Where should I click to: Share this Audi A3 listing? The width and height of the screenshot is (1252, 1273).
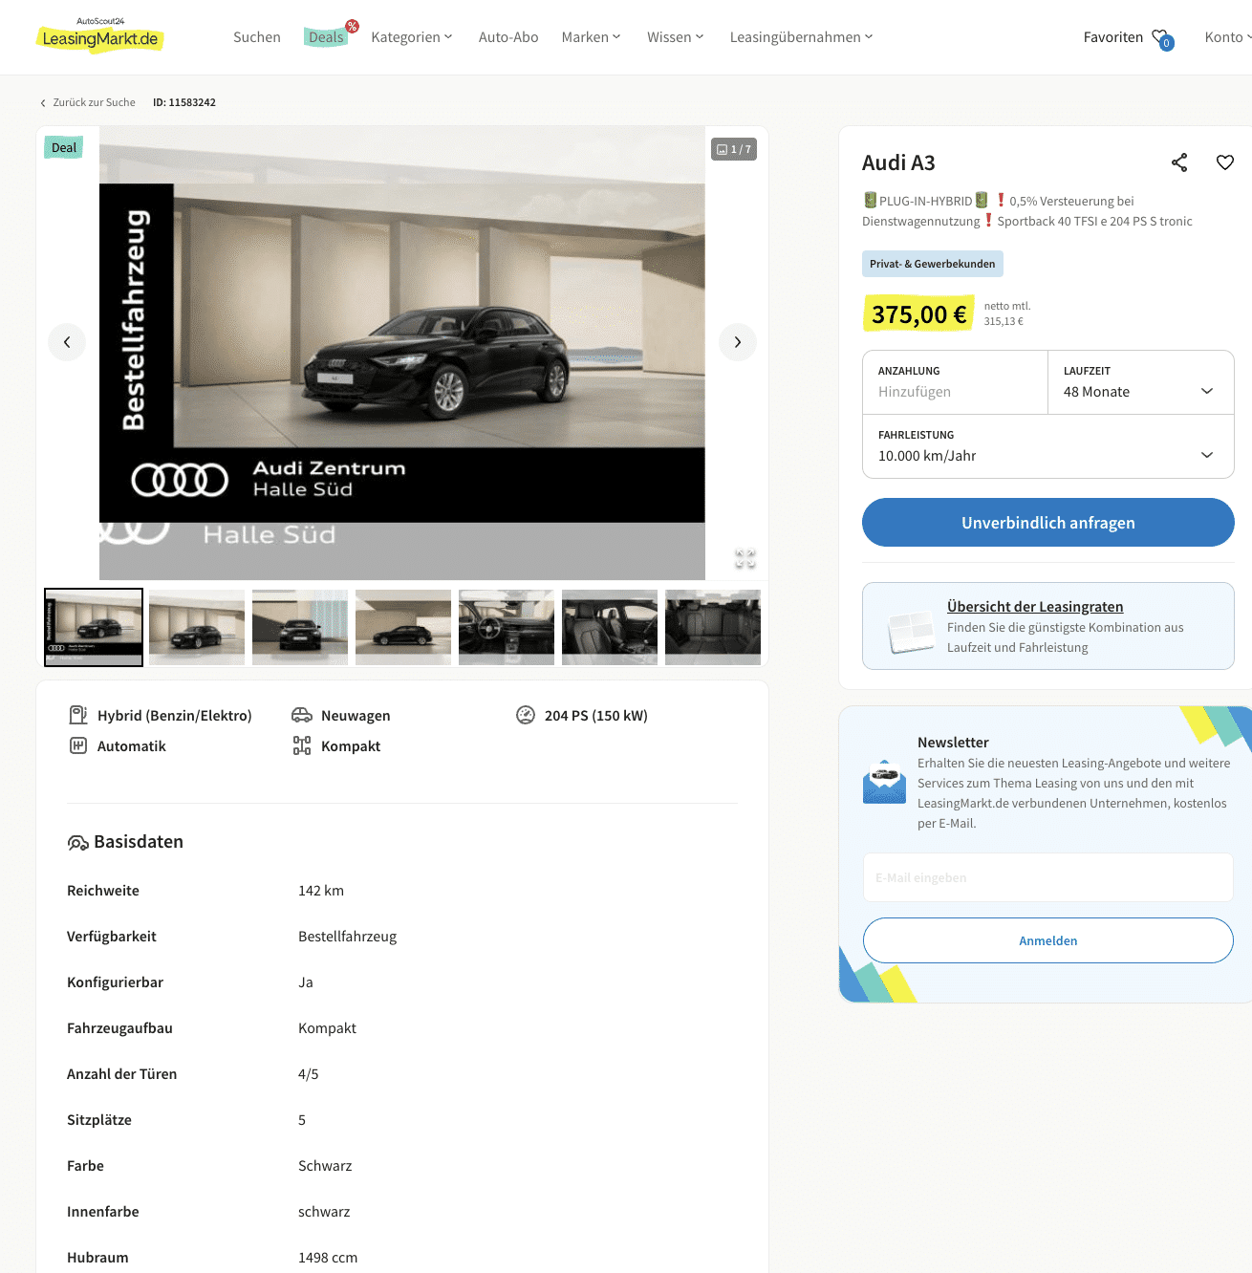click(x=1179, y=162)
